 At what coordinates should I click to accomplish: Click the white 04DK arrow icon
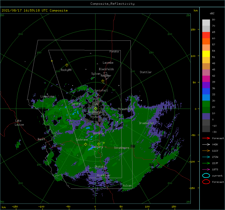(206, 145)
